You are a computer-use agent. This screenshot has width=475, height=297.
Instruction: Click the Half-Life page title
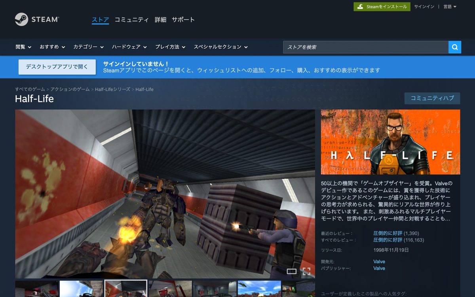click(x=34, y=99)
